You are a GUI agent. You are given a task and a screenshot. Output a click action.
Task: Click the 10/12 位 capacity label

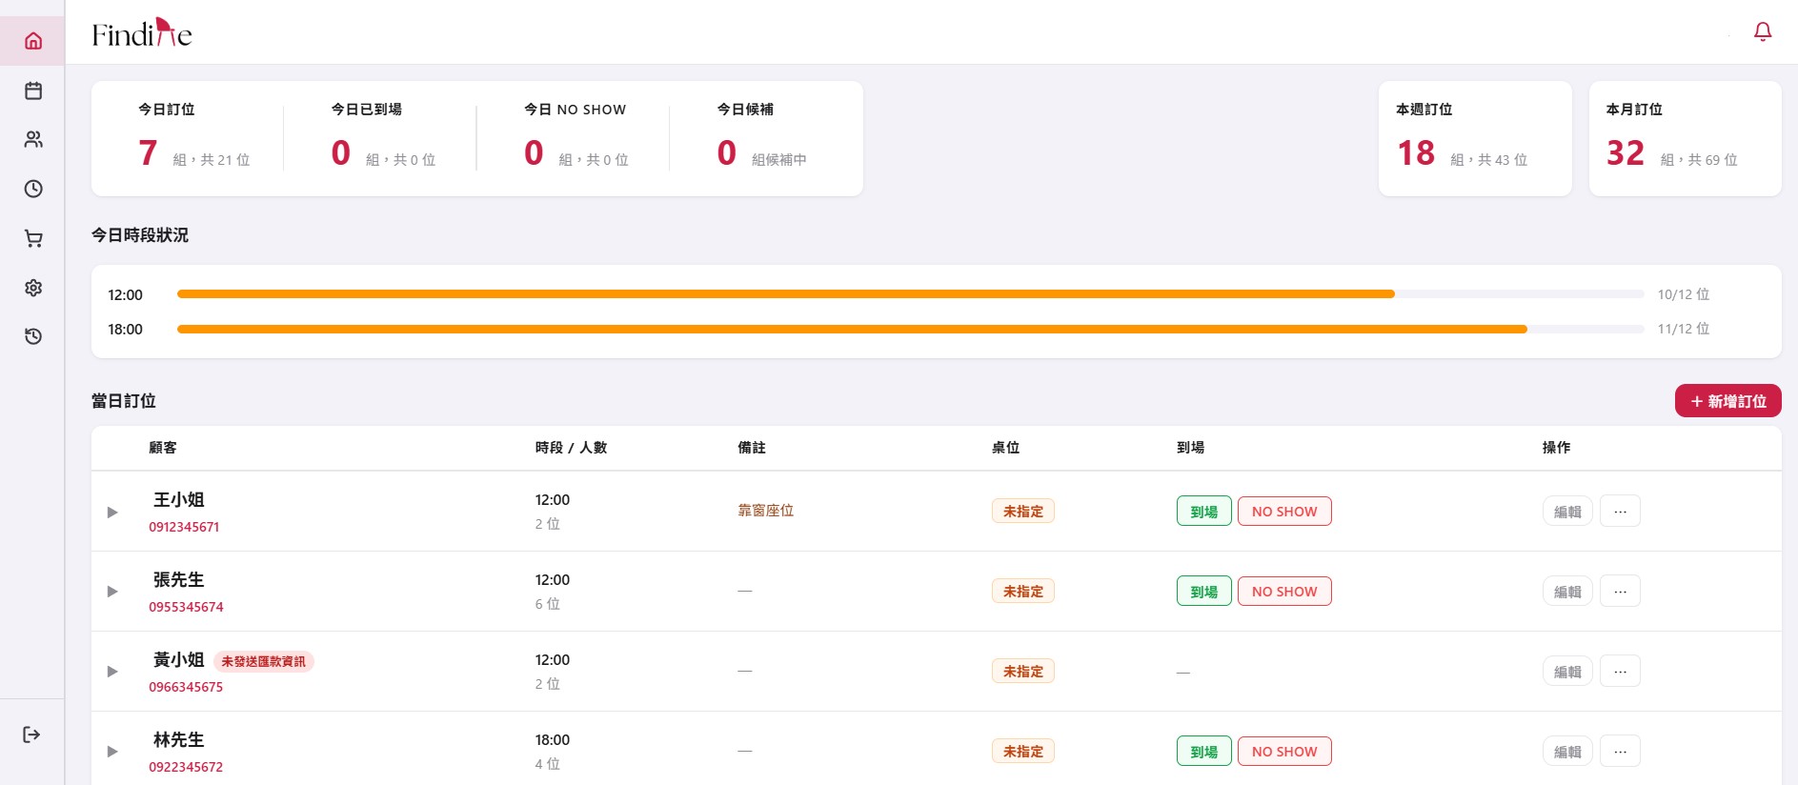[1684, 294]
